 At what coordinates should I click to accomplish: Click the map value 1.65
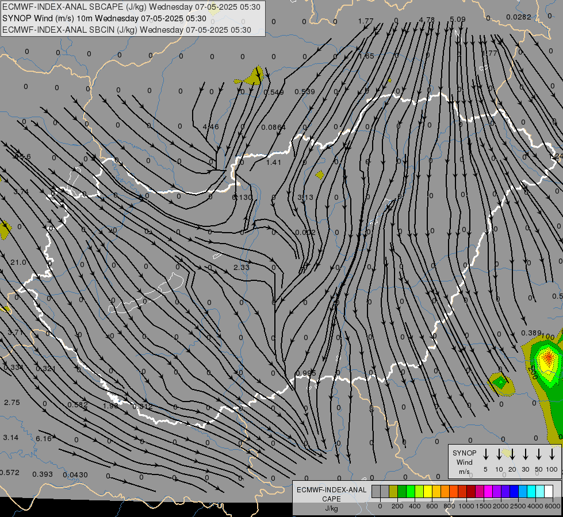tap(366, 56)
